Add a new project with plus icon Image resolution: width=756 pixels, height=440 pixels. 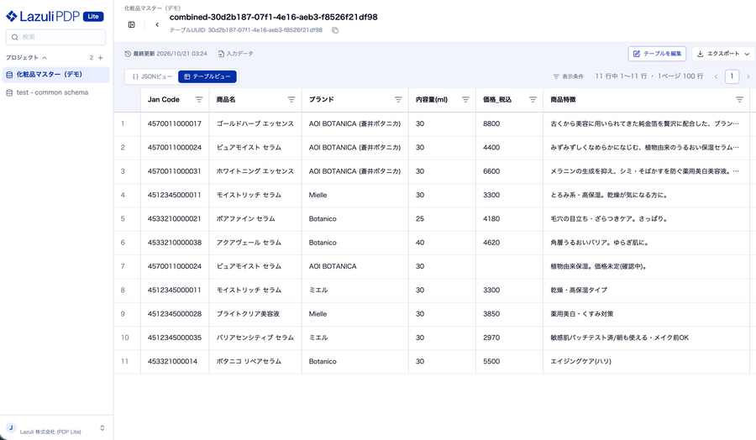pyautogui.click(x=101, y=58)
